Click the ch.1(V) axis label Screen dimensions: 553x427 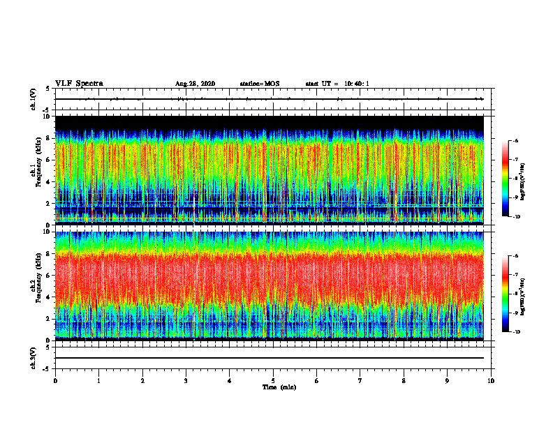(x=33, y=99)
